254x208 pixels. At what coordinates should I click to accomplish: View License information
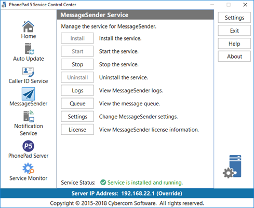pos(77,130)
